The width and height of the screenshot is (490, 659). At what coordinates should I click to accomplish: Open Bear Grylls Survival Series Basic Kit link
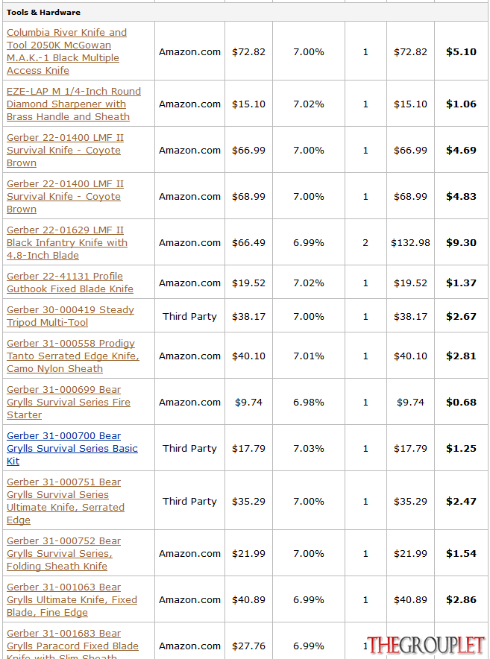coord(72,449)
